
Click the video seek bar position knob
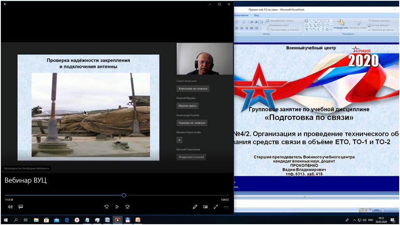pyautogui.click(x=124, y=195)
